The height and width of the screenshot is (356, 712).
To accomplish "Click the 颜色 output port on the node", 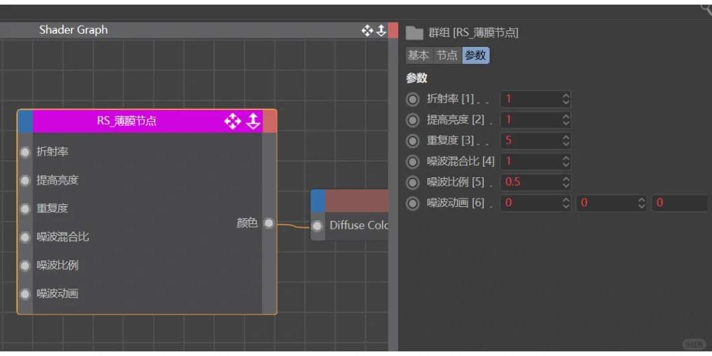I will 269,223.
